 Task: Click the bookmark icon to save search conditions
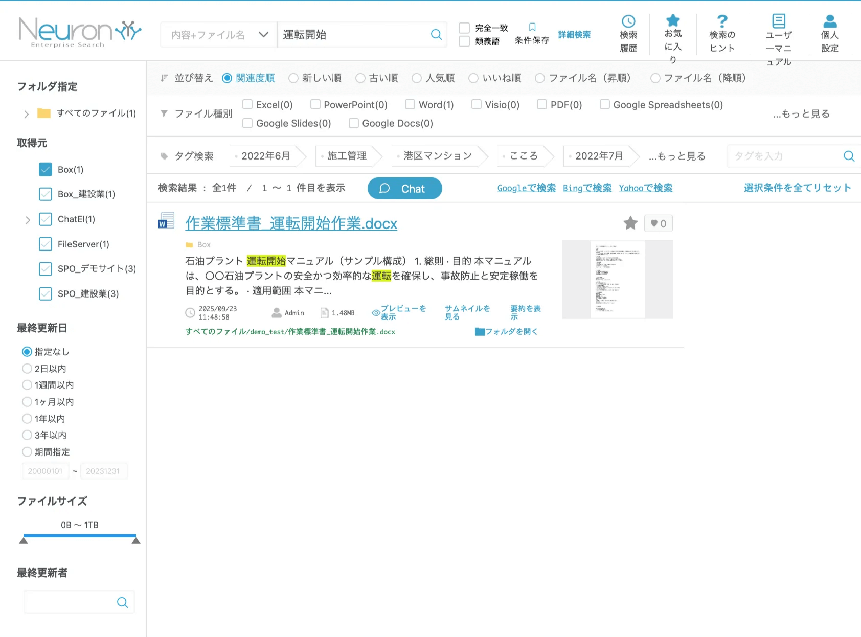[x=532, y=27]
